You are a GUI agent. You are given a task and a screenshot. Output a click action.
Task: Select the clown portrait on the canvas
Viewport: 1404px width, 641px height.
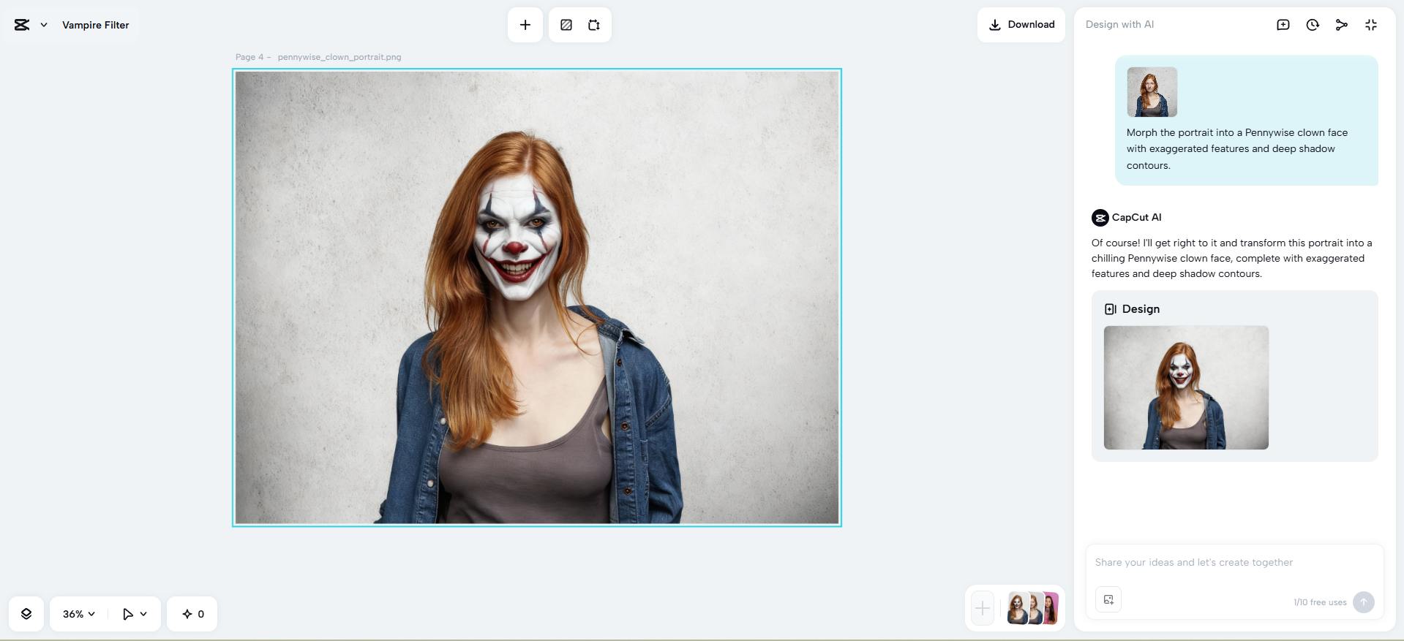point(537,297)
